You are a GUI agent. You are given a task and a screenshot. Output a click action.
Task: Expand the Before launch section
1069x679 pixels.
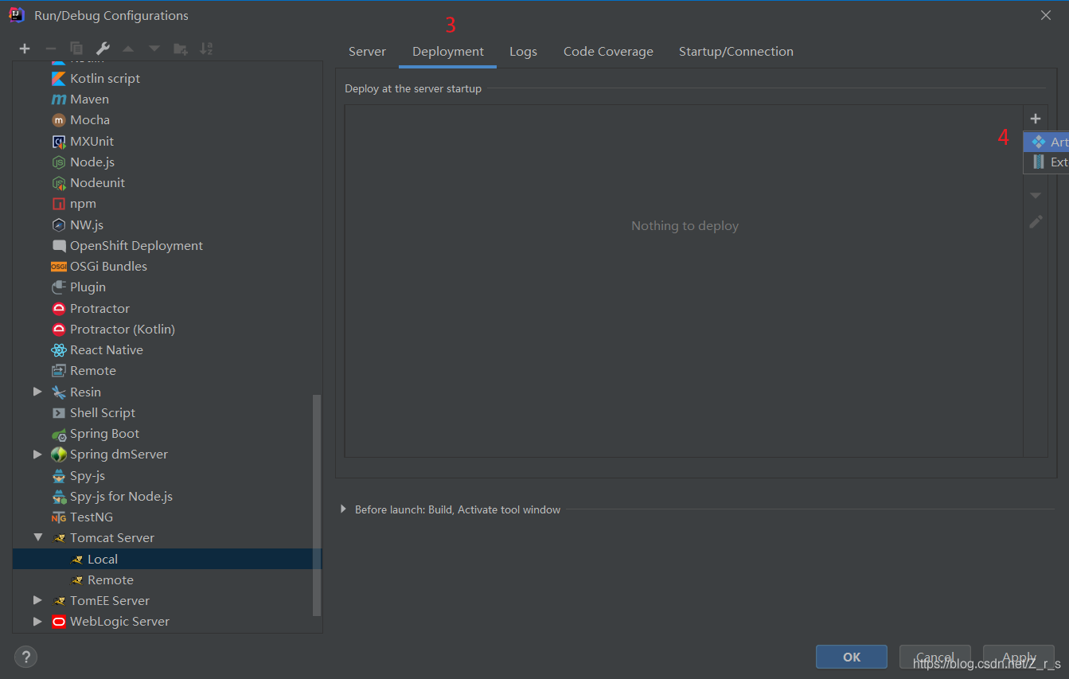[x=344, y=509]
